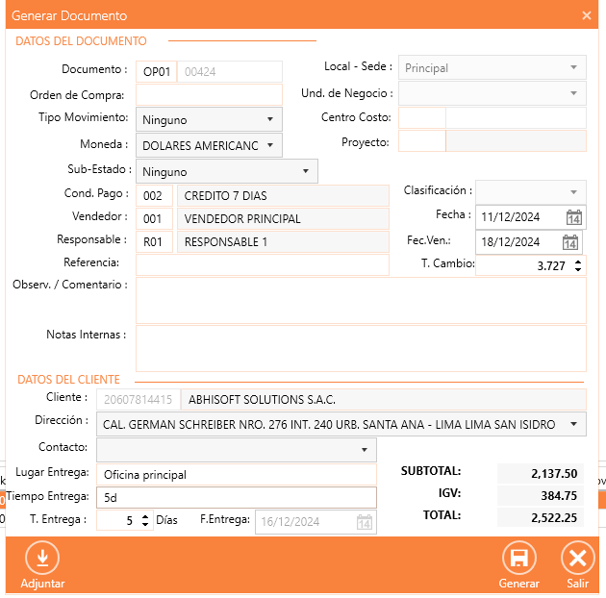Click the Lugar Entrega field

point(237,474)
